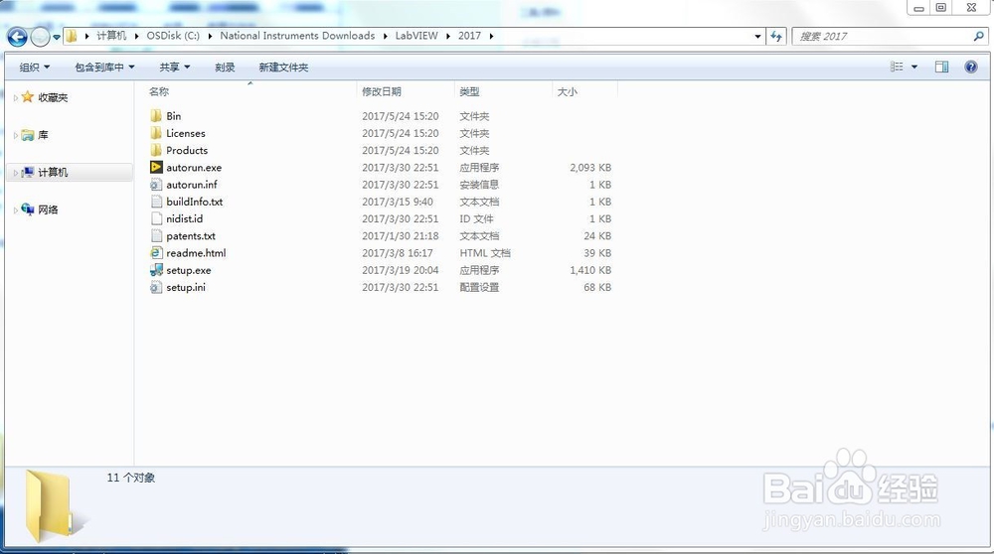994x554 pixels.
Task: Click the folder name Products
Action: 187,151
